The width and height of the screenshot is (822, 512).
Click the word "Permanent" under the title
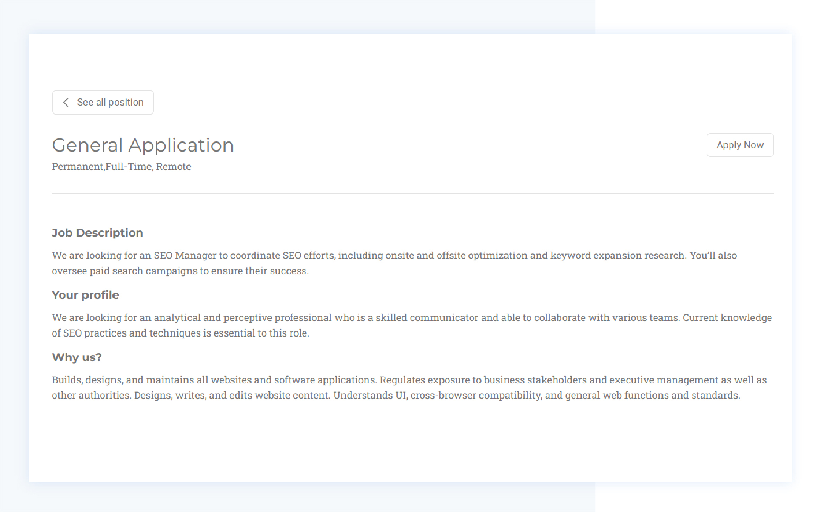pyautogui.click(x=77, y=167)
